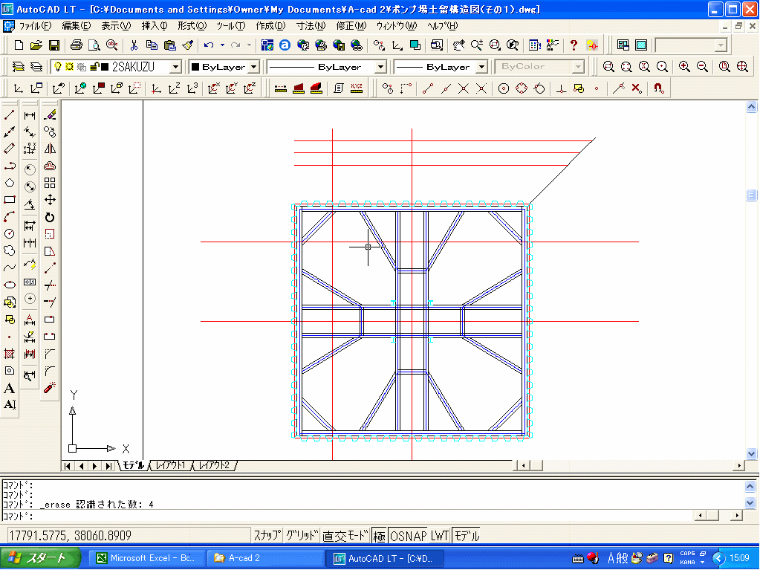Click the Print icon in toolbar
This screenshot has width=760, height=570.
[x=76, y=45]
